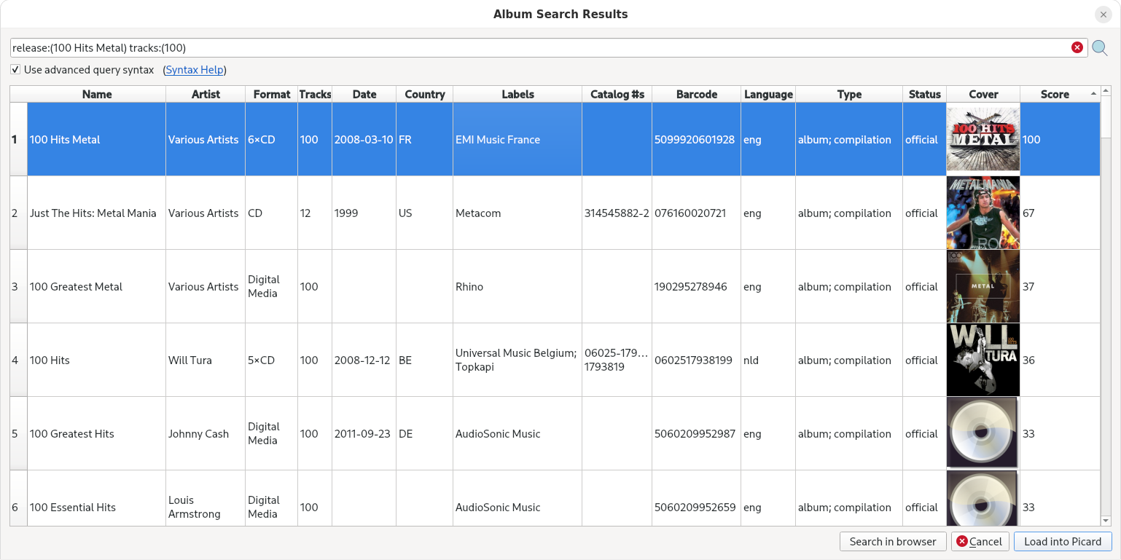Click the Artist column header
This screenshot has height=560, width=1121.
[206, 94]
